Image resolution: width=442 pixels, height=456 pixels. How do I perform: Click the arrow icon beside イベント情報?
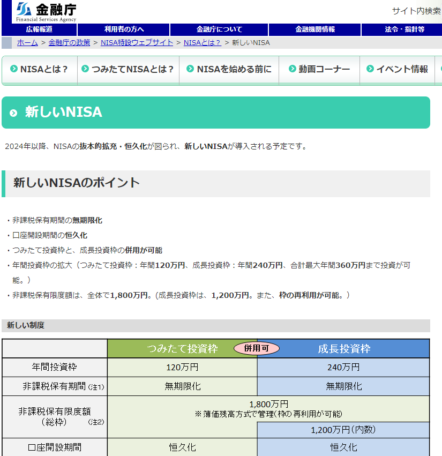[x=370, y=69]
